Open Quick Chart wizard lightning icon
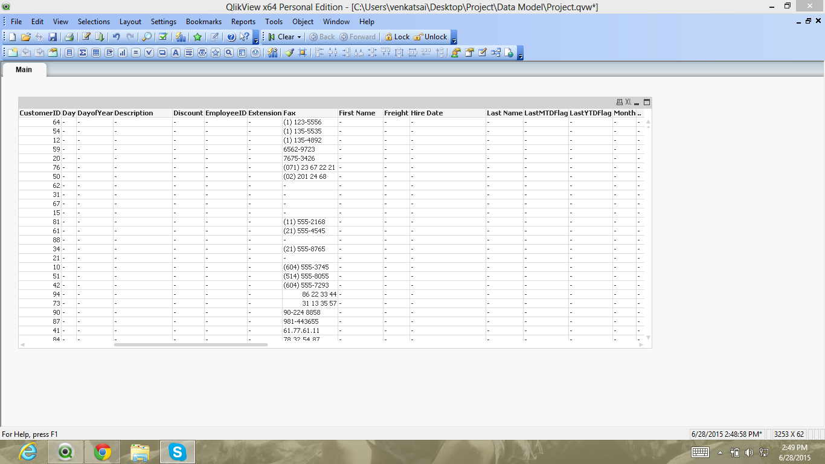This screenshot has height=464, width=825. coord(180,37)
